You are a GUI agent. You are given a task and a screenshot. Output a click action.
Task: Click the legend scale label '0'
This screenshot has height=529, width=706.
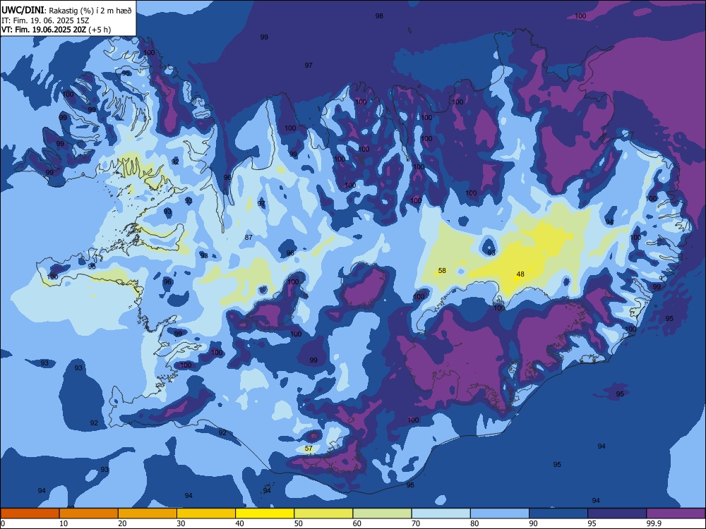[x=3, y=523]
